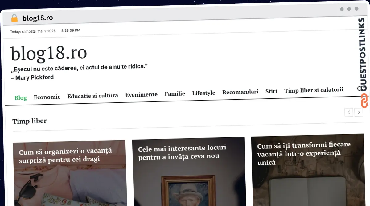Click the Today date and time text
The width and height of the screenshot is (370, 206).
click(45, 31)
